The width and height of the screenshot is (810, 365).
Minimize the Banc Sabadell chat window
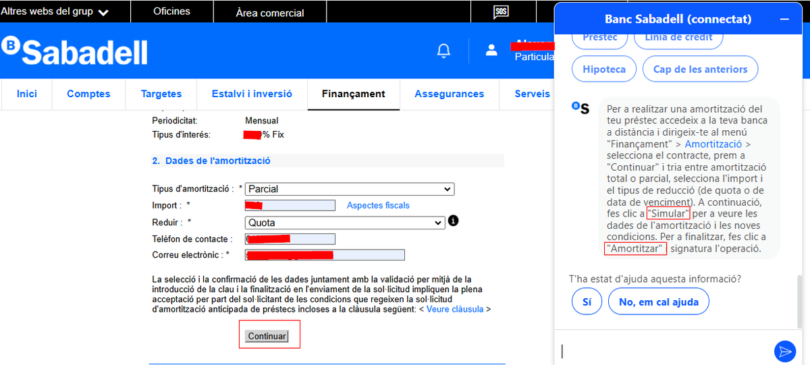[x=784, y=20]
